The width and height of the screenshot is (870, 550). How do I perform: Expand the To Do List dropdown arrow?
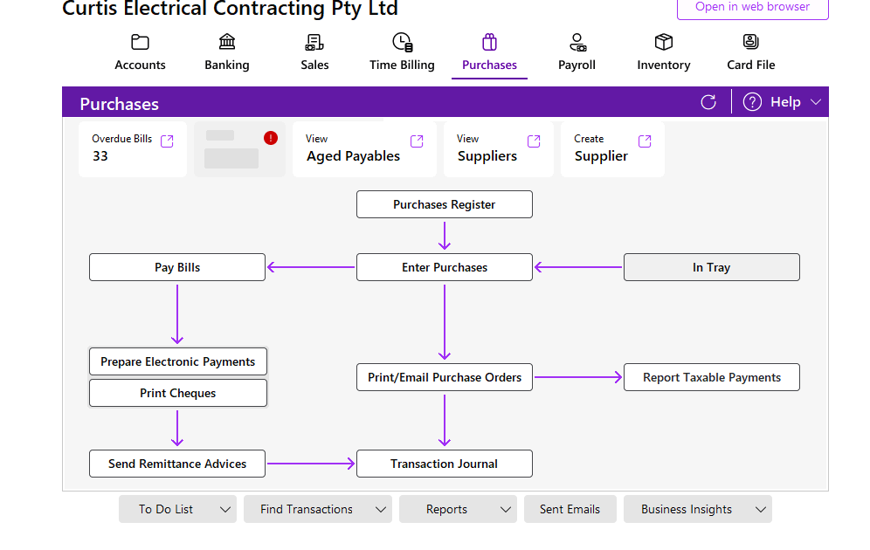224,509
